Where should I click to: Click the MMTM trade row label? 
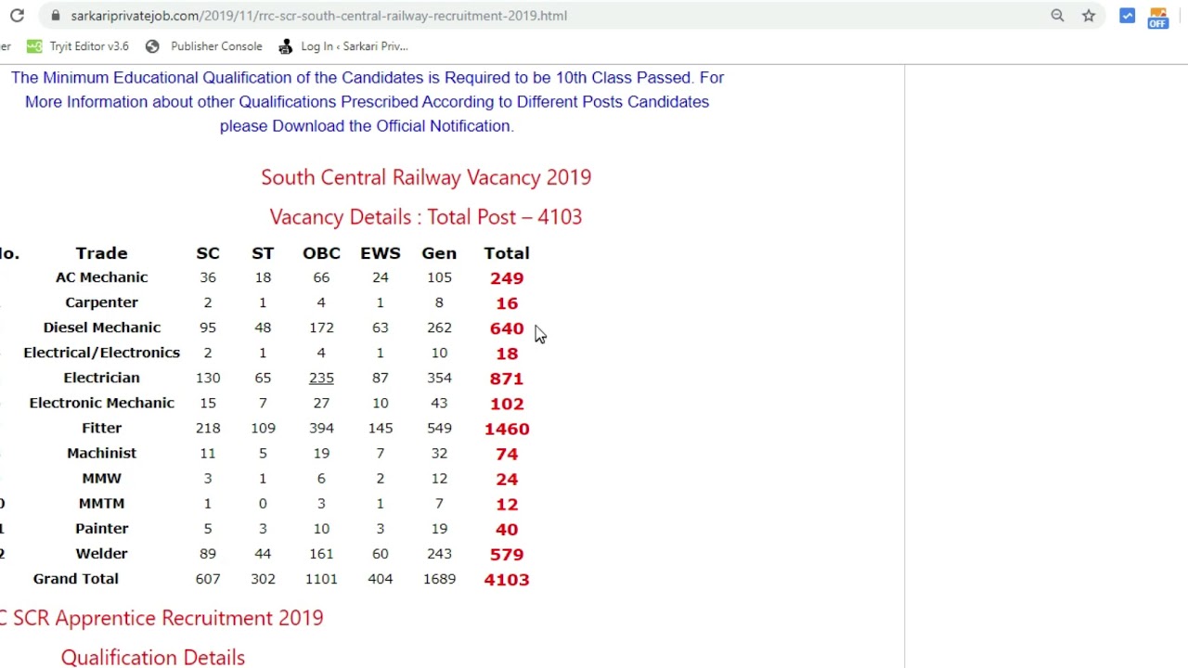(101, 503)
